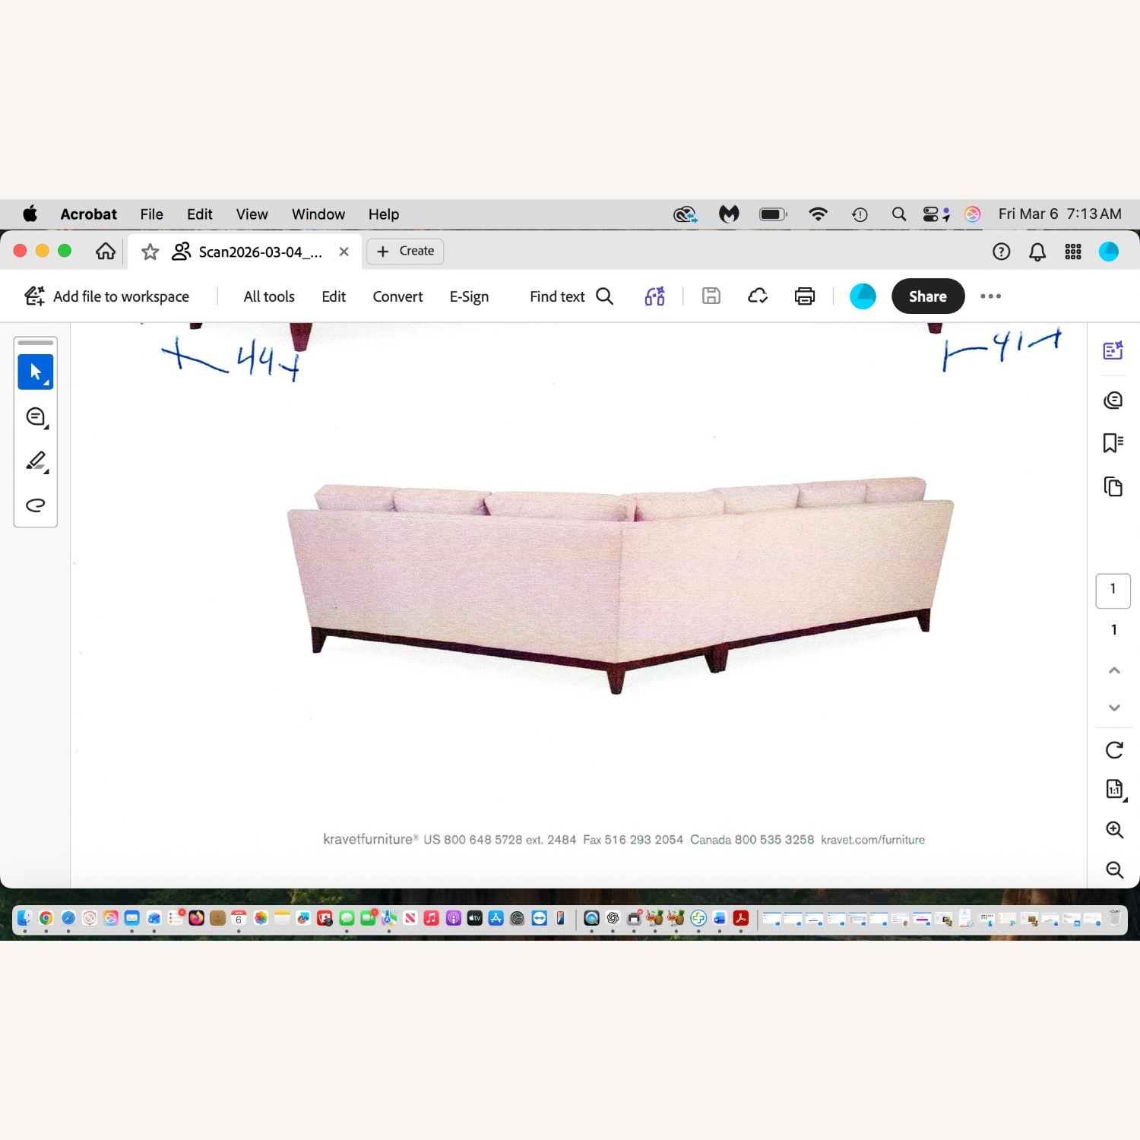Open the Add comment tool

pyautogui.click(x=35, y=416)
